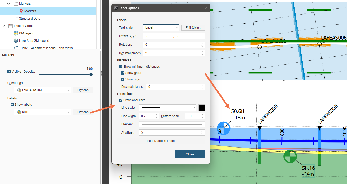
Task: Click the Tunnel Alignment legend icon
Action: 16,48
